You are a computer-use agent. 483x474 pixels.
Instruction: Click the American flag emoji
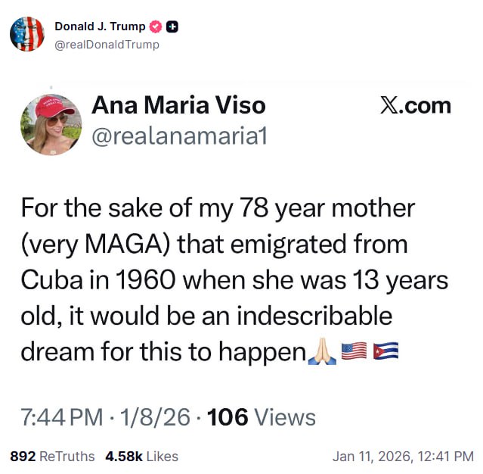354,351
